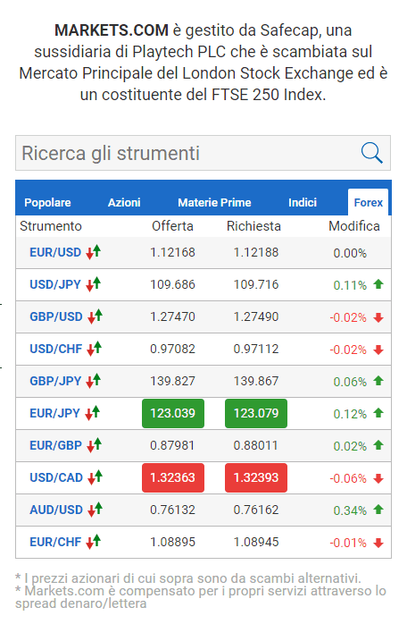Click the up/down arrows icon beside USD/CAD

95,477
